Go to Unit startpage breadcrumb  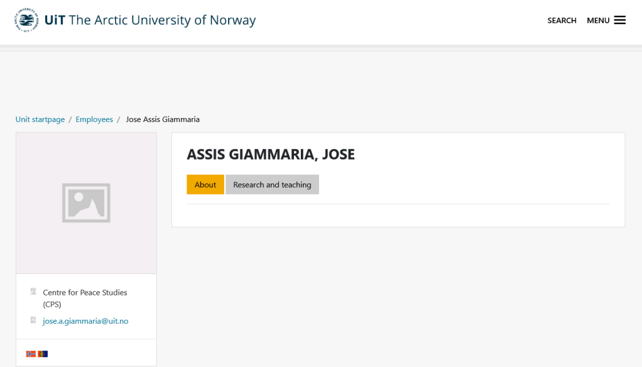(x=40, y=119)
